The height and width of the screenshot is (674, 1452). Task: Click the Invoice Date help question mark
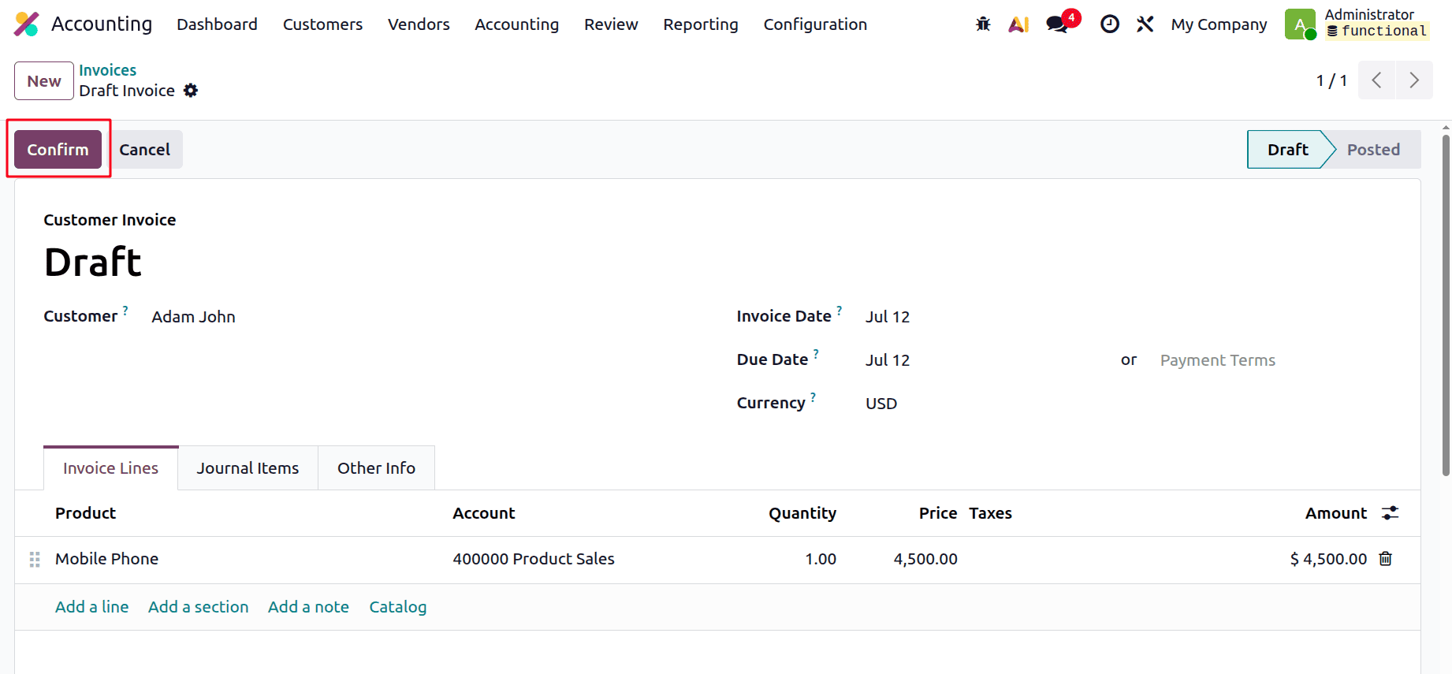point(840,311)
